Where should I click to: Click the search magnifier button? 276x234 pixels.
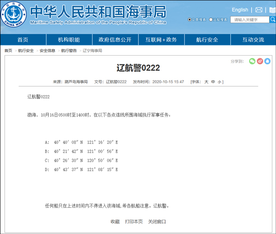pyautogui.click(x=273, y=19)
